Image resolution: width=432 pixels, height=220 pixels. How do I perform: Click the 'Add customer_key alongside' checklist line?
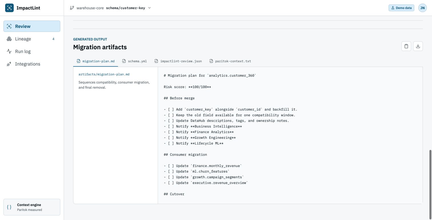tap(231, 109)
